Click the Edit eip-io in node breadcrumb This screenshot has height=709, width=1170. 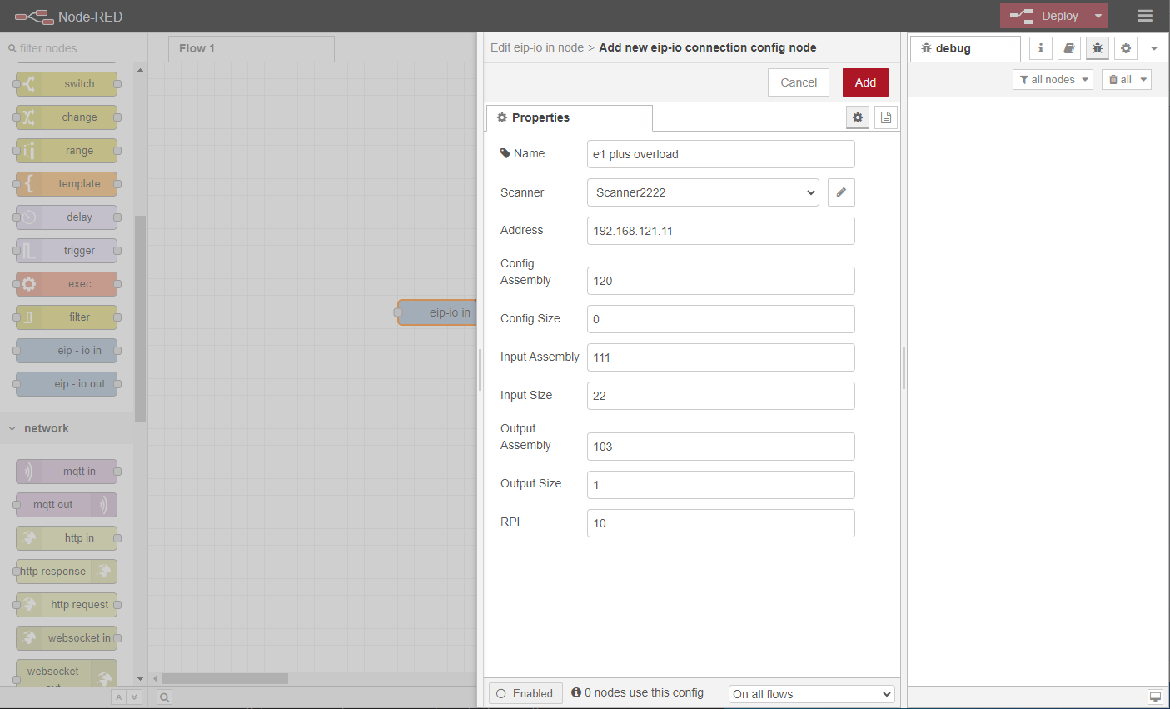click(537, 47)
